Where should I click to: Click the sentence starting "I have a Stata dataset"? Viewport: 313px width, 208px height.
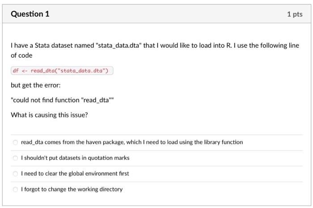[x=155, y=46]
